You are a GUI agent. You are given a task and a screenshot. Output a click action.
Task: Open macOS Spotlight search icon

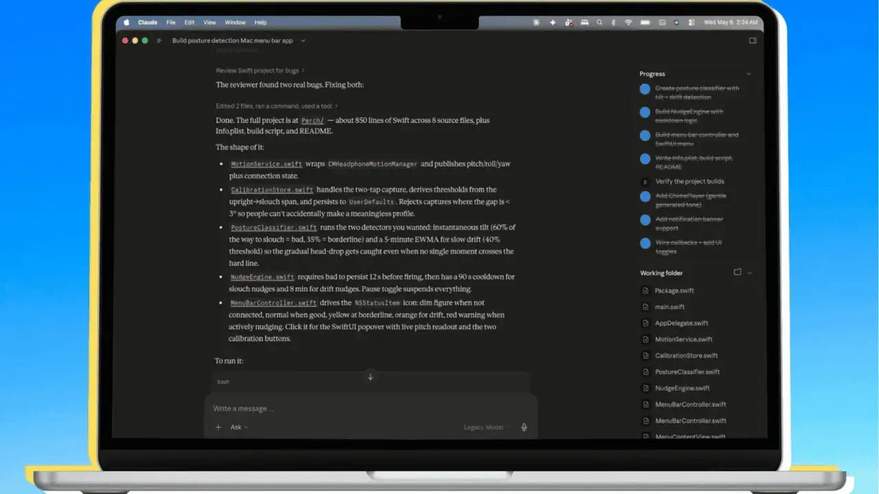(599, 22)
